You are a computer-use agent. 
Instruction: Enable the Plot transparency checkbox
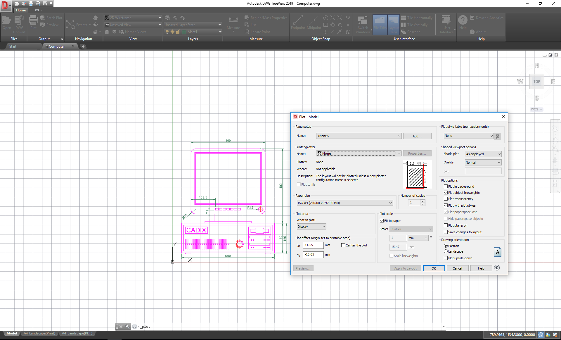pyautogui.click(x=446, y=199)
